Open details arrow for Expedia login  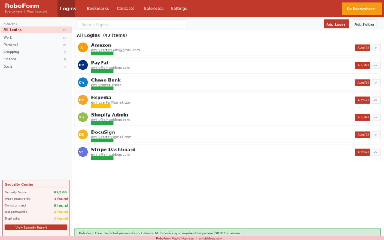(376, 100)
